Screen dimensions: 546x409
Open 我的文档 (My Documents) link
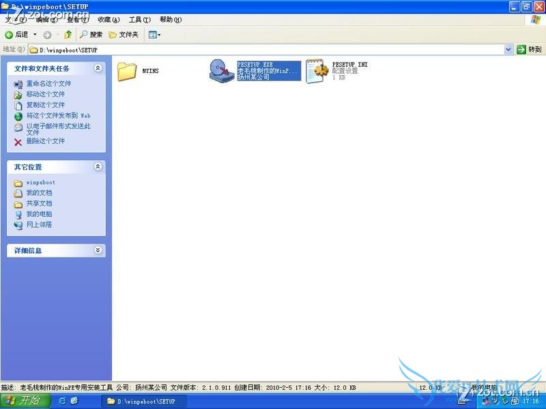click(39, 193)
